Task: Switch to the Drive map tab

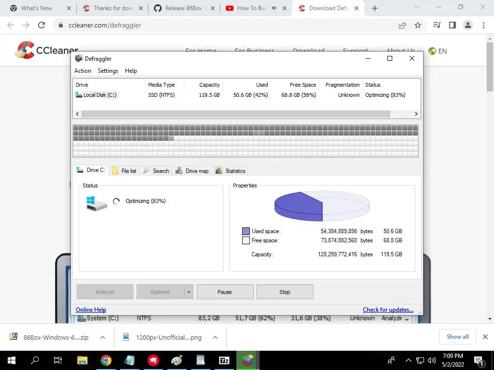Action: tap(192, 171)
